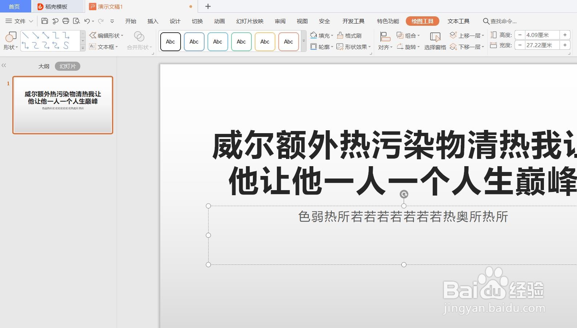Open the 稻壳模板 tab
Image resolution: width=577 pixels, height=328 pixels.
coord(57,7)
